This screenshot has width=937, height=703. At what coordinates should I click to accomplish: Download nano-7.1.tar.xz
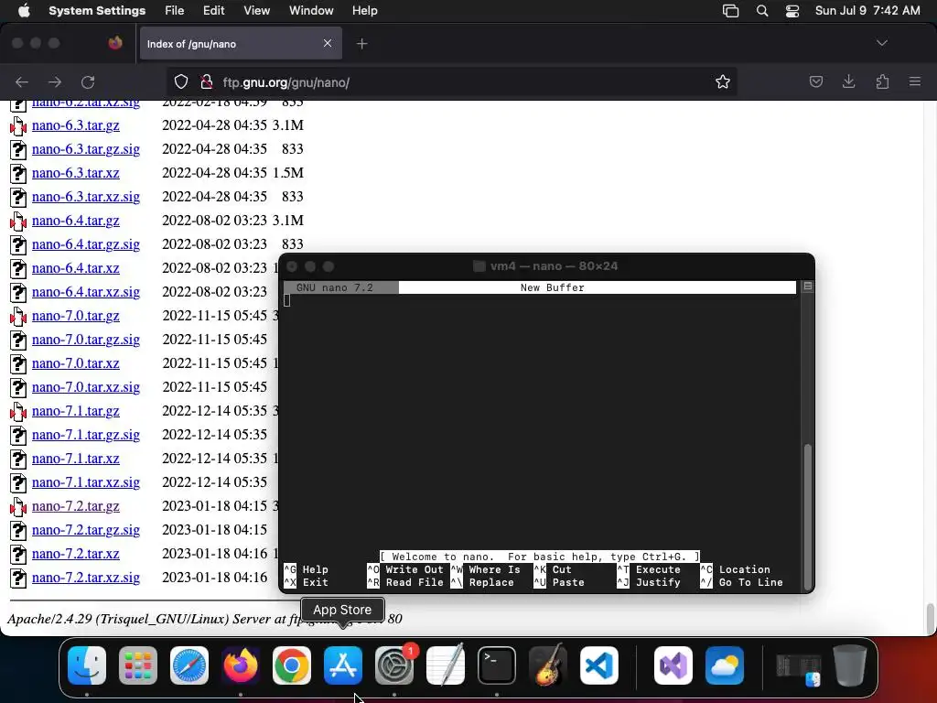coord(76,460)
